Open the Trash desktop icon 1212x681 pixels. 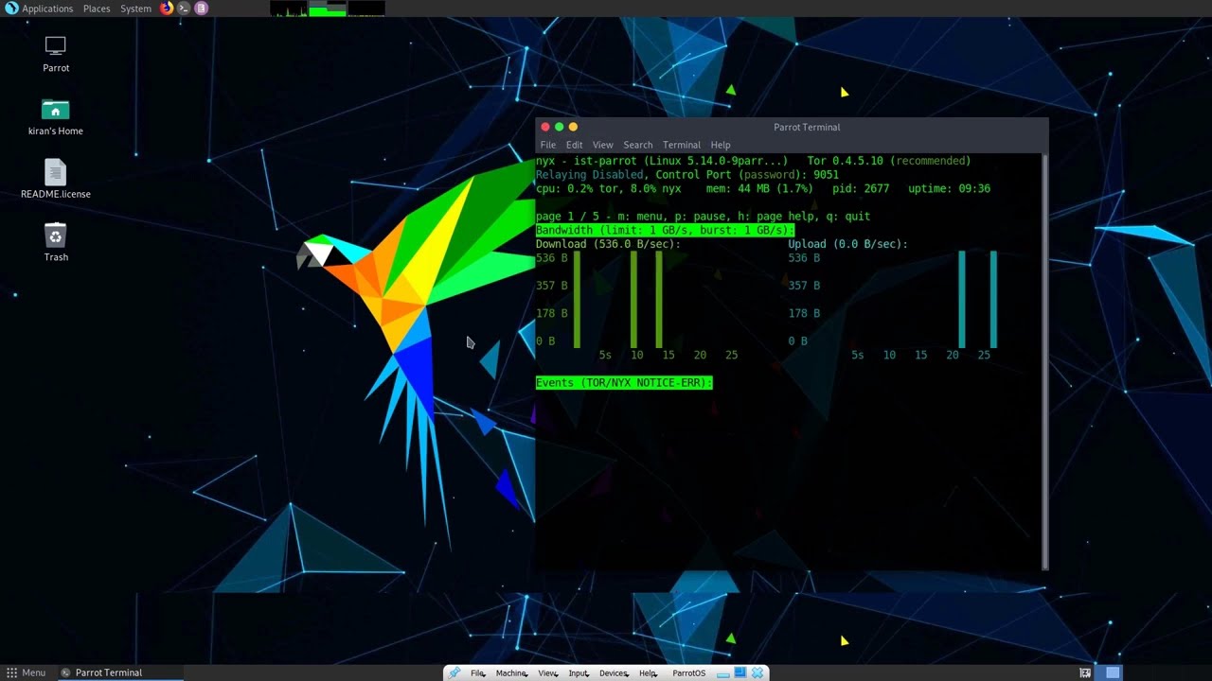pos(55,242)
